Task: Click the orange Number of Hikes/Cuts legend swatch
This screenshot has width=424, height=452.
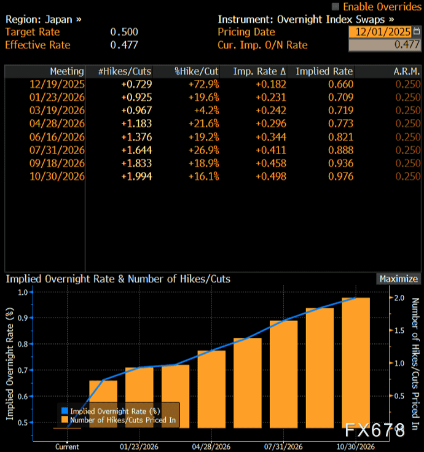Action: 65,419
